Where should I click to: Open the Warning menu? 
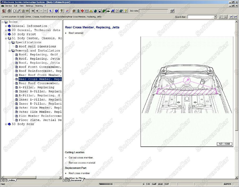tap(39, 6)
